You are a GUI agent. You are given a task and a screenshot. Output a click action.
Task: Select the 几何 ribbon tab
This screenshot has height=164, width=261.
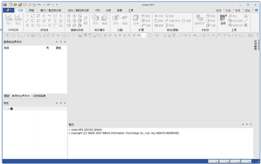coord(20,10)
